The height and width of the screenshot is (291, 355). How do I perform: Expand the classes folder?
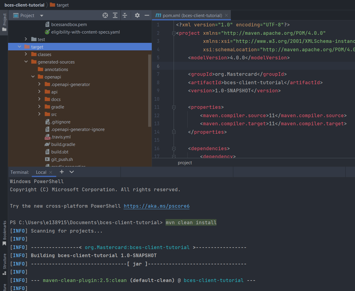tap(26, 54)
